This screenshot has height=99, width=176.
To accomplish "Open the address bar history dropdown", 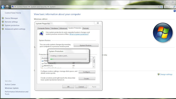I will pos(158,7).
